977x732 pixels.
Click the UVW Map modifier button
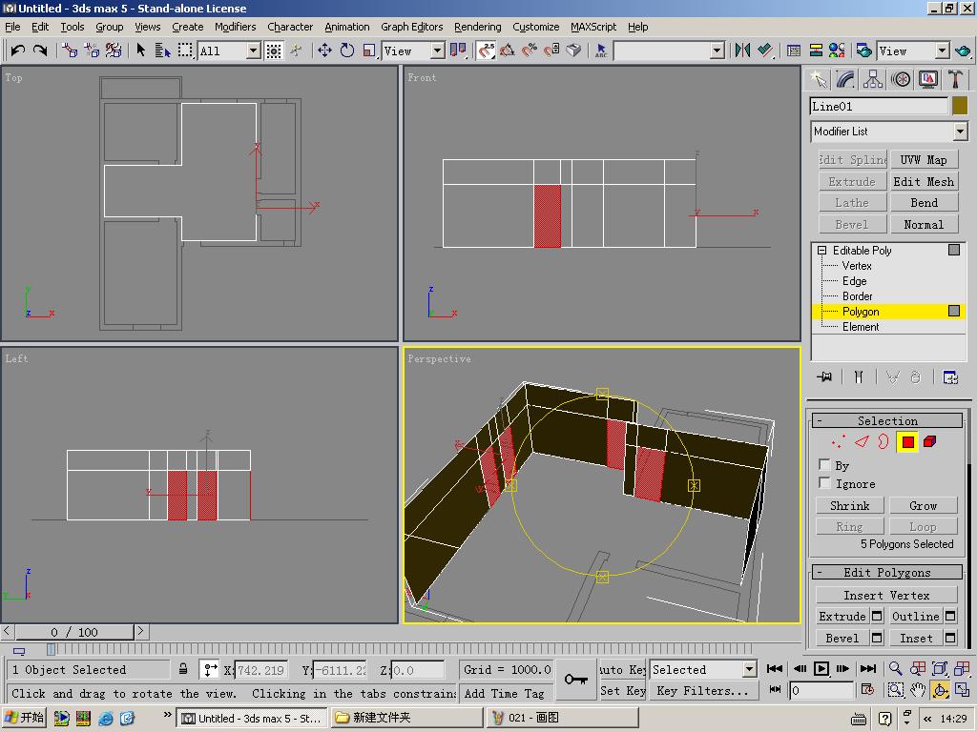click(x=924, y=160)
